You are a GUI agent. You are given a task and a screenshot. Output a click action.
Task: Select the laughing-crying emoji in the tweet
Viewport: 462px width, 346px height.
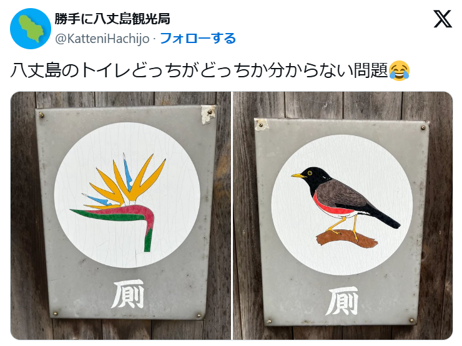pos(399,71)
